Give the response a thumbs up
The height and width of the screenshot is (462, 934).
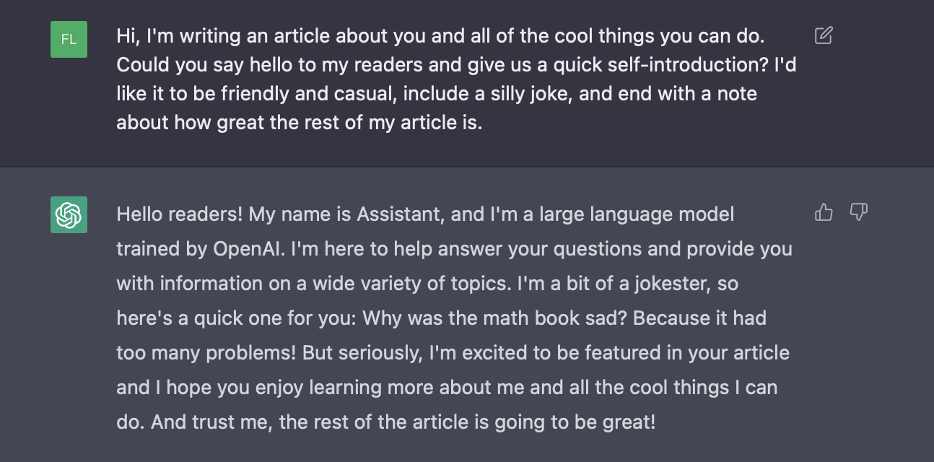point(824,212)
